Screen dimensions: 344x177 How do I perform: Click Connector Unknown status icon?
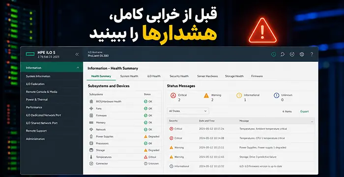[145, 164]
